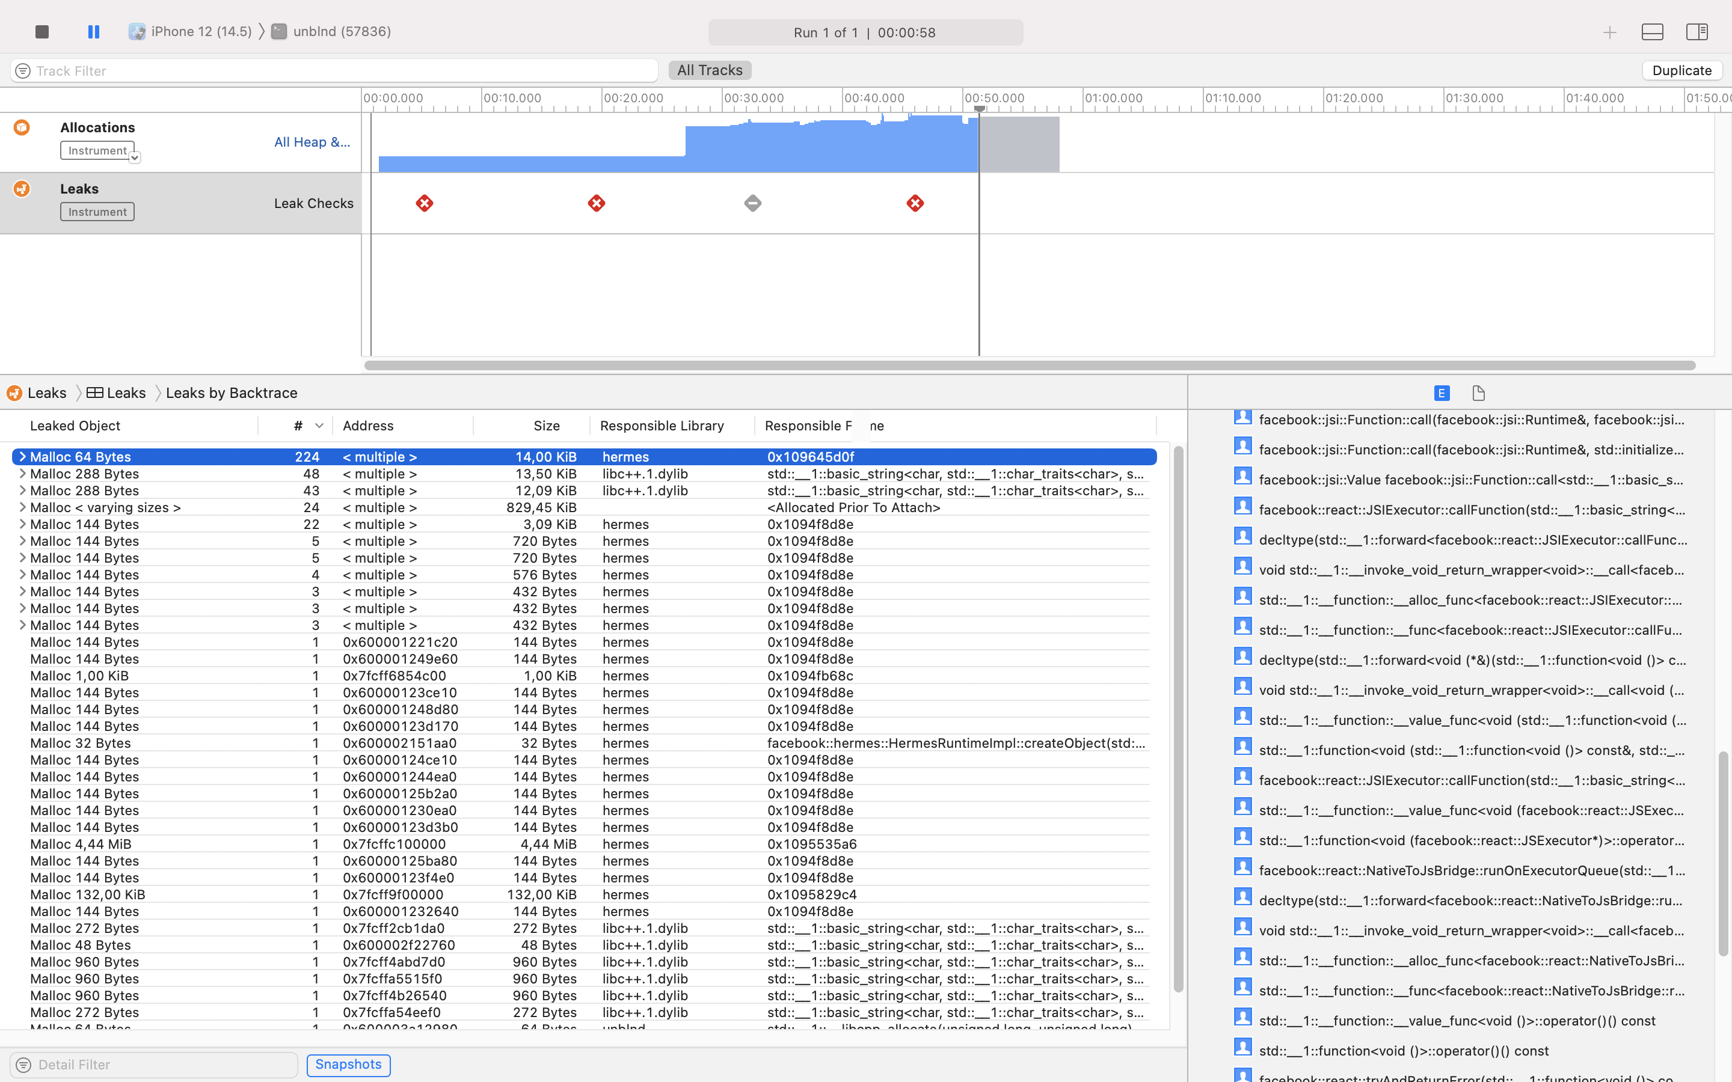This screenshot has width=1732, height=1082.
Task: Click the first red leak check marker
Action: (424, 203)
